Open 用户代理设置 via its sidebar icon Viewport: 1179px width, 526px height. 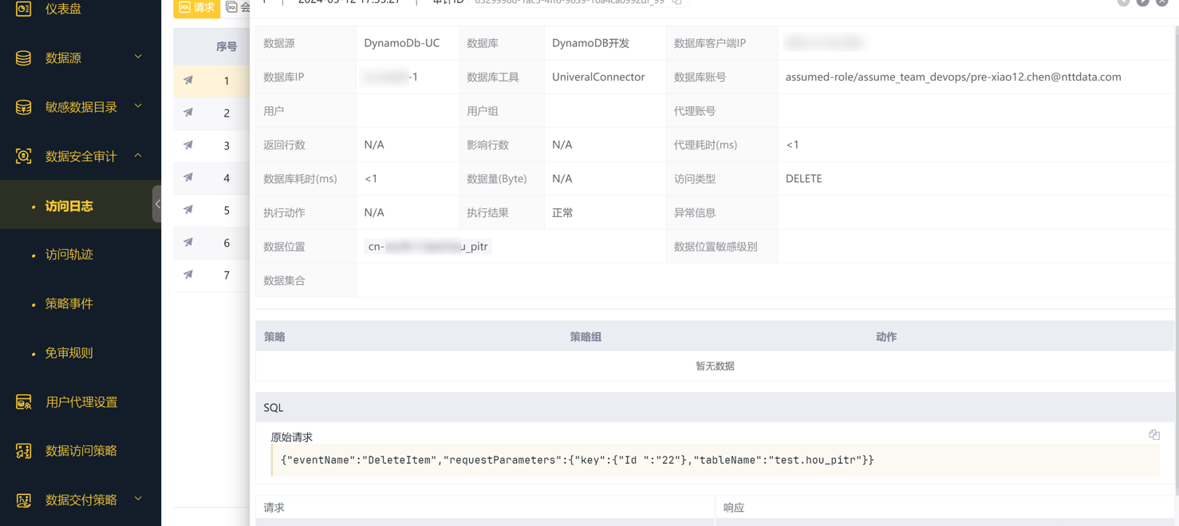[x=23, y=401]
